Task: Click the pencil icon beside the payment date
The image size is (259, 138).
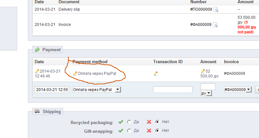Action: coord(37,71)
